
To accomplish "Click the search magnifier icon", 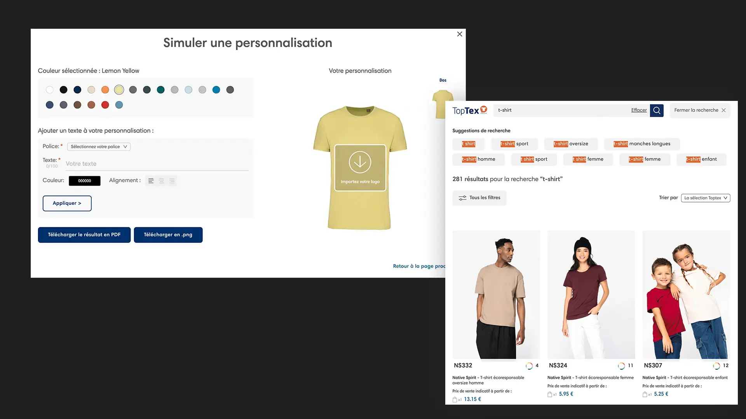I will tap(657, 110).
